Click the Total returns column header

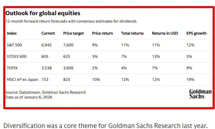click(x=132, y=33)
